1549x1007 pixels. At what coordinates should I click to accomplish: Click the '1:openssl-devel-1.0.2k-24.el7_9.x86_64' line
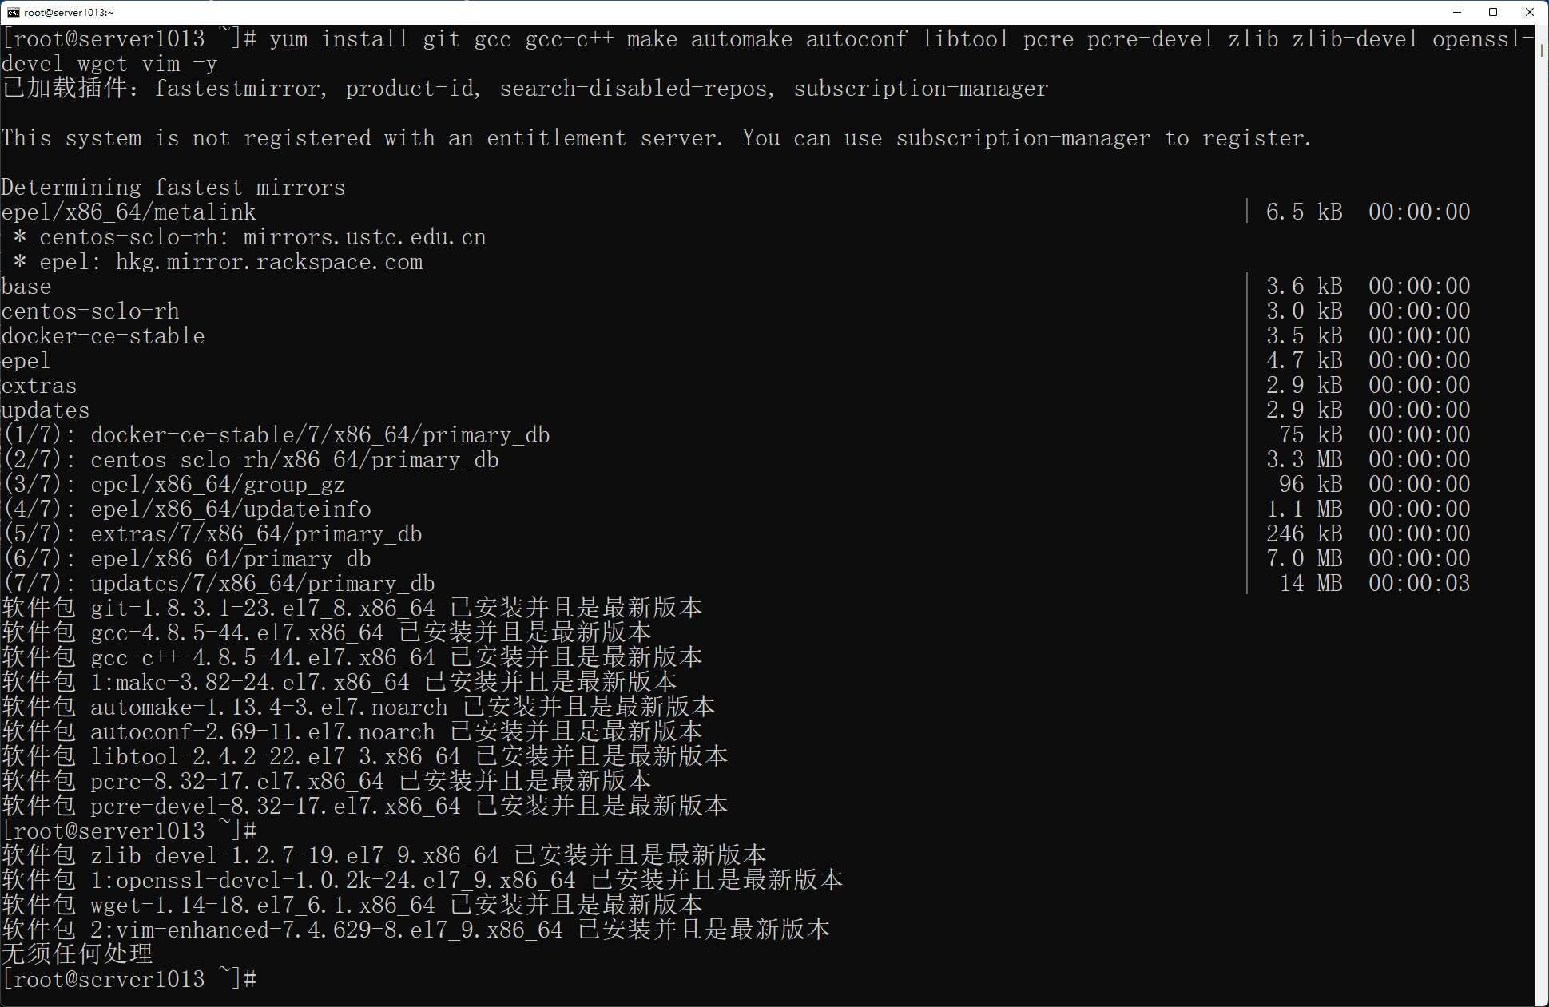pos(423,881)
